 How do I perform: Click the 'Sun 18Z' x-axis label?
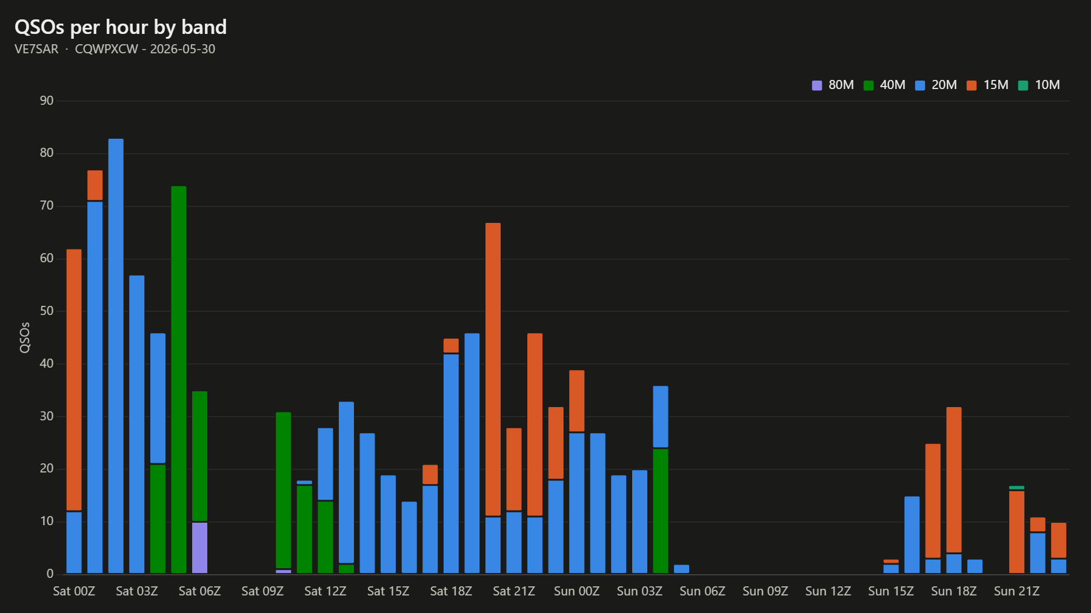point(954,591)
